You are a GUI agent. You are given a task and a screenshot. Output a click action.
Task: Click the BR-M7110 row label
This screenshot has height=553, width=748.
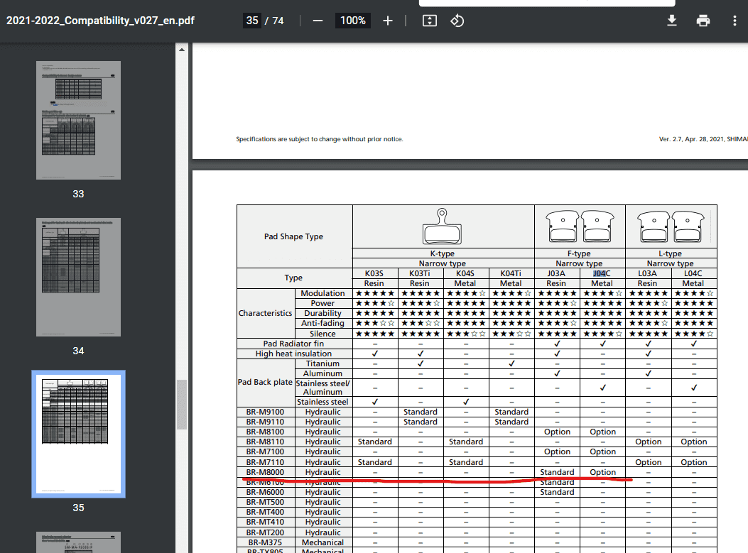click(265, 462)
